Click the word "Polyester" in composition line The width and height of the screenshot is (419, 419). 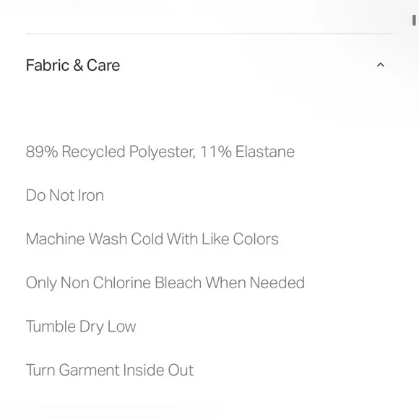tap(163, 152)
